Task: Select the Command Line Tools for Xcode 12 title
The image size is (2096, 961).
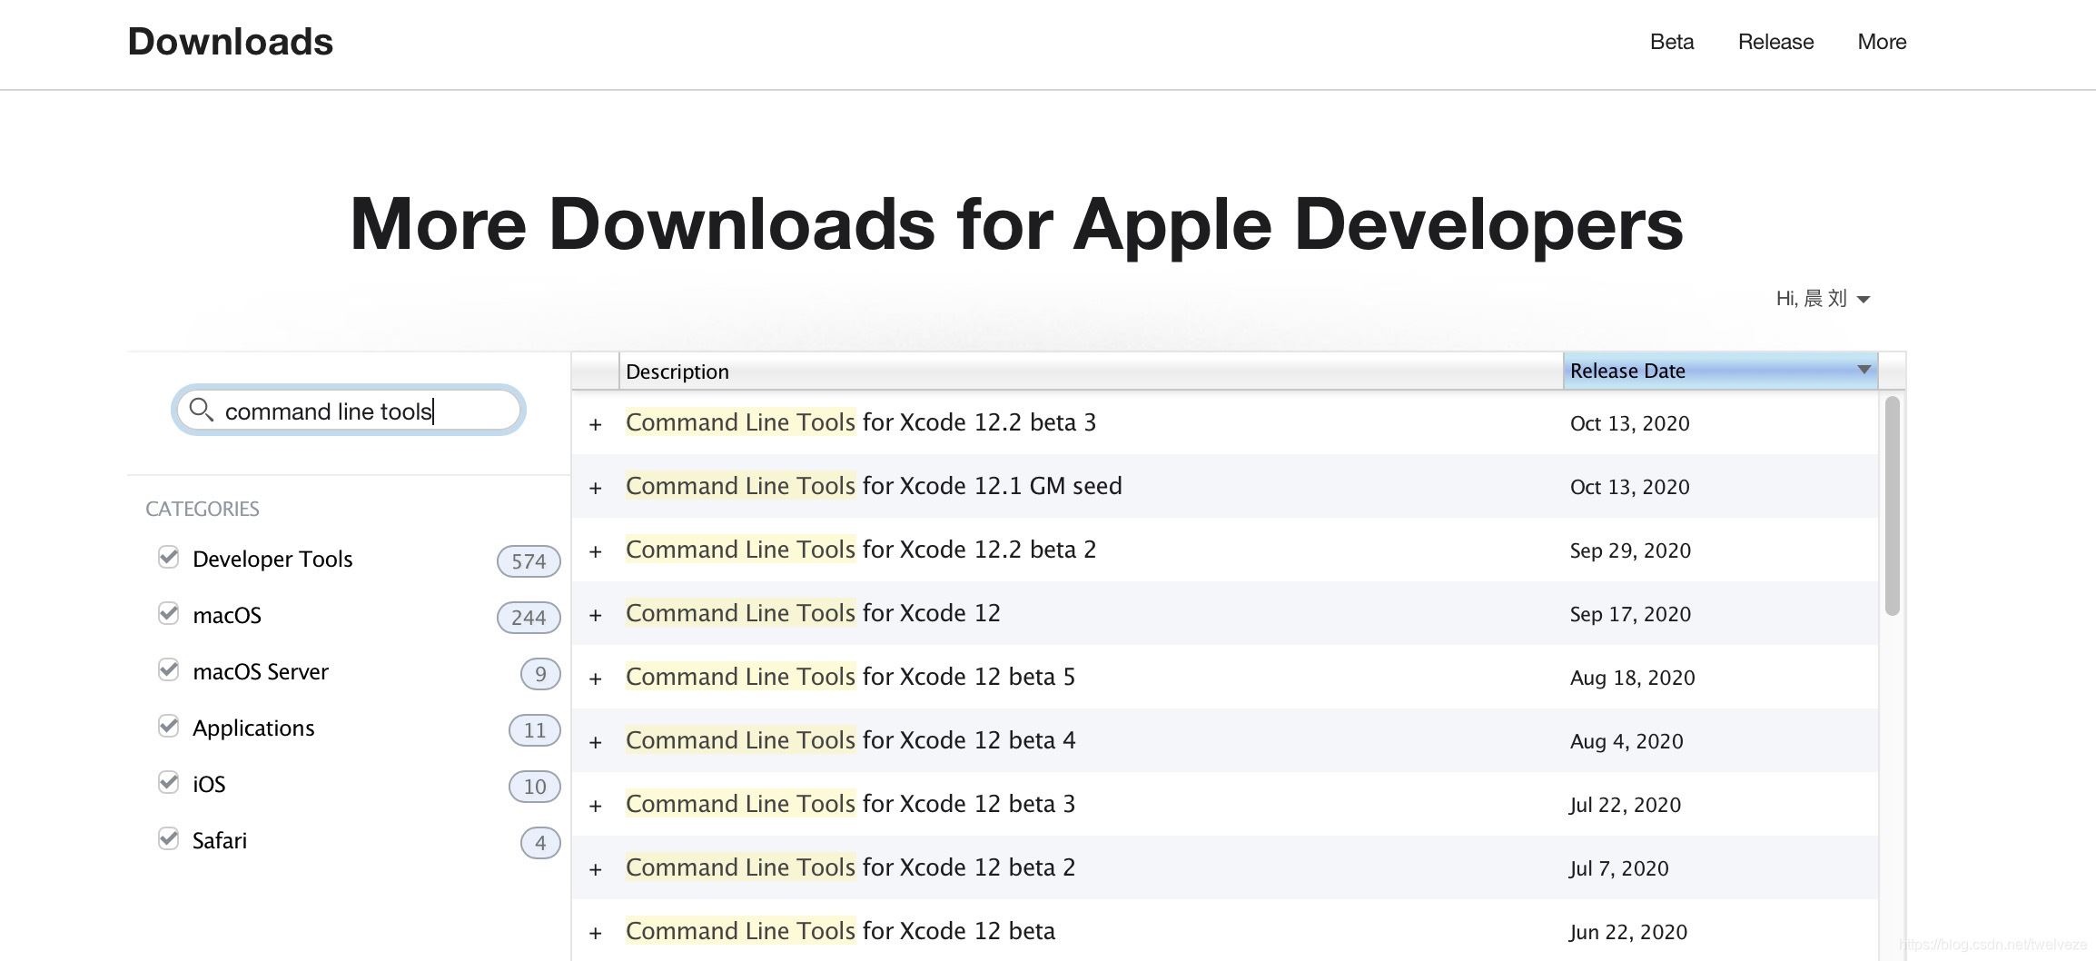Action: (813, 613)
